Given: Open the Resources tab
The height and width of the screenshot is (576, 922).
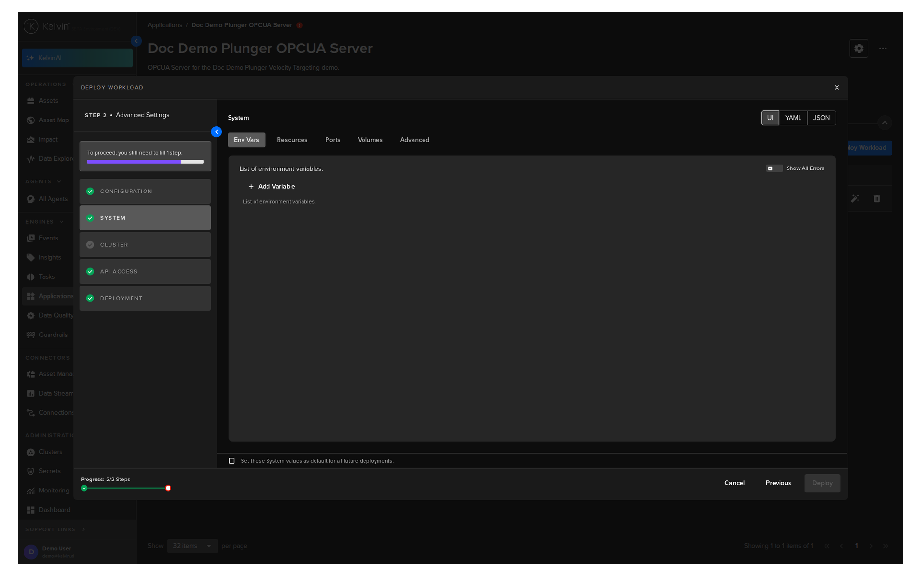Looking at the screenshot, I should pos(292,140).
